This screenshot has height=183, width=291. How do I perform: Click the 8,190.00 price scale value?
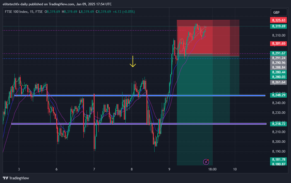[279, 151]
